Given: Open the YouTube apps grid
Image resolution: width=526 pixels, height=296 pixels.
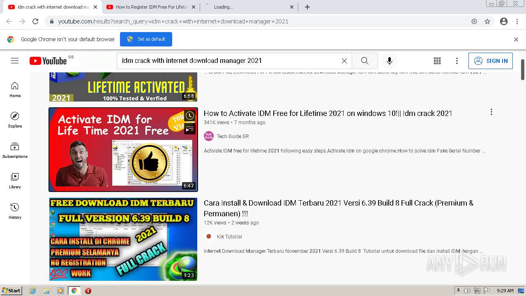Looking at the screenshot, I should click(x=437, y=61).
